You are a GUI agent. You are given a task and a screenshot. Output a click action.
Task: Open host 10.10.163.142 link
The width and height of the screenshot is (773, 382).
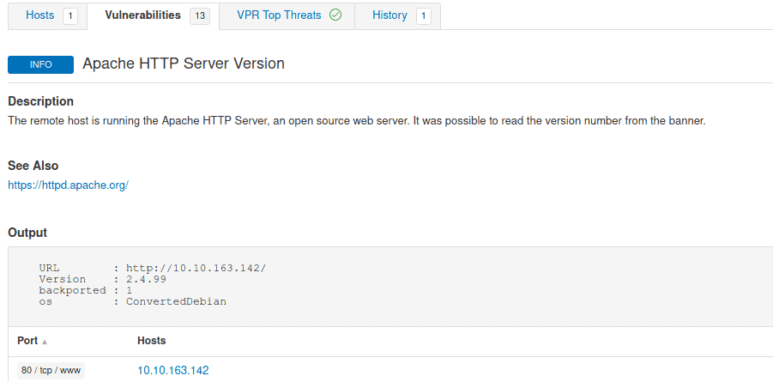173,370
